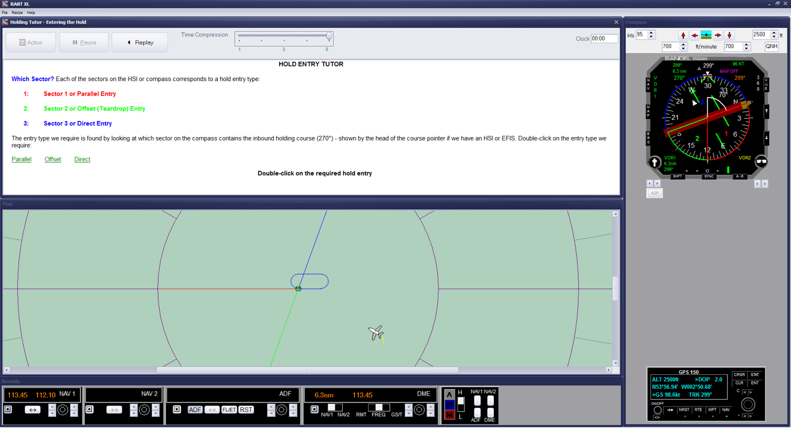The height and width of the screenshot is (428, 791).
Task: Click the NAV 1 frequency swap button
Action: pyautogui.click(x=32, y=409)
